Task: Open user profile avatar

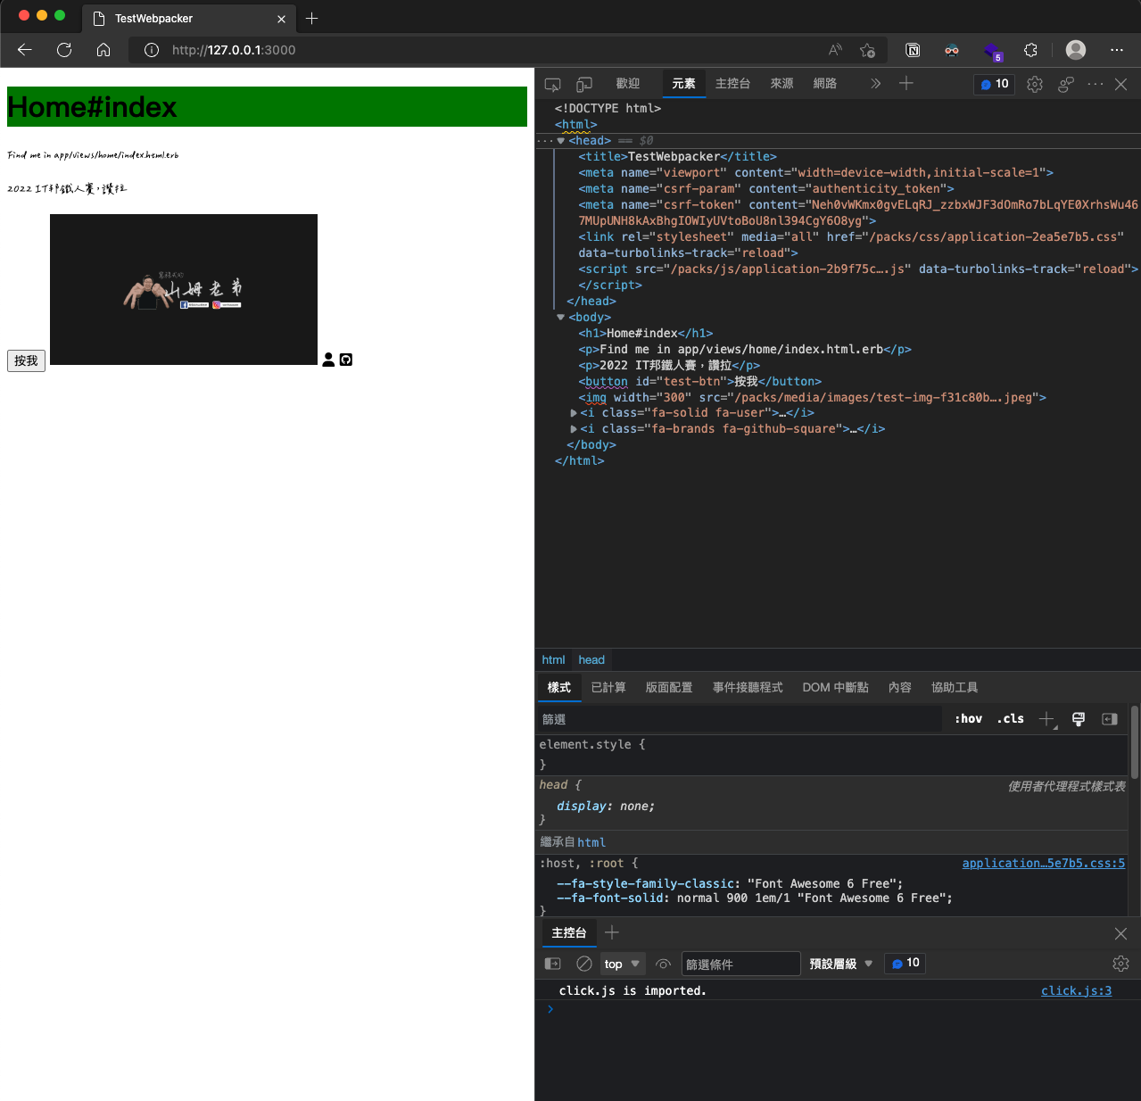Action: (x=1076, y=50)
